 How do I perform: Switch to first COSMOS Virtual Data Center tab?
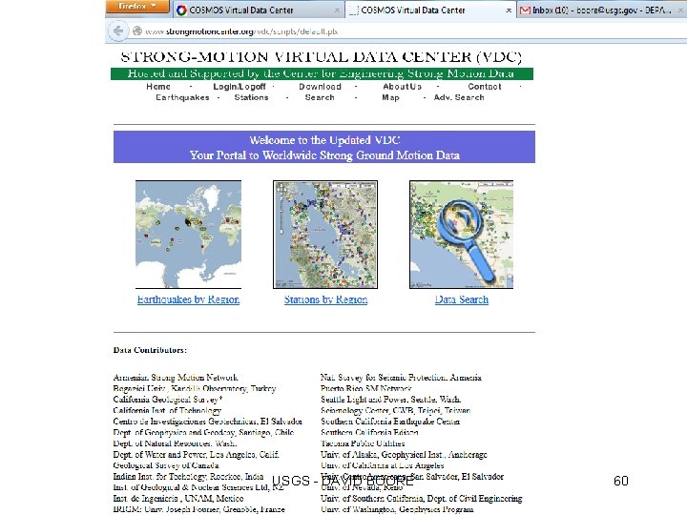[259, 10]
